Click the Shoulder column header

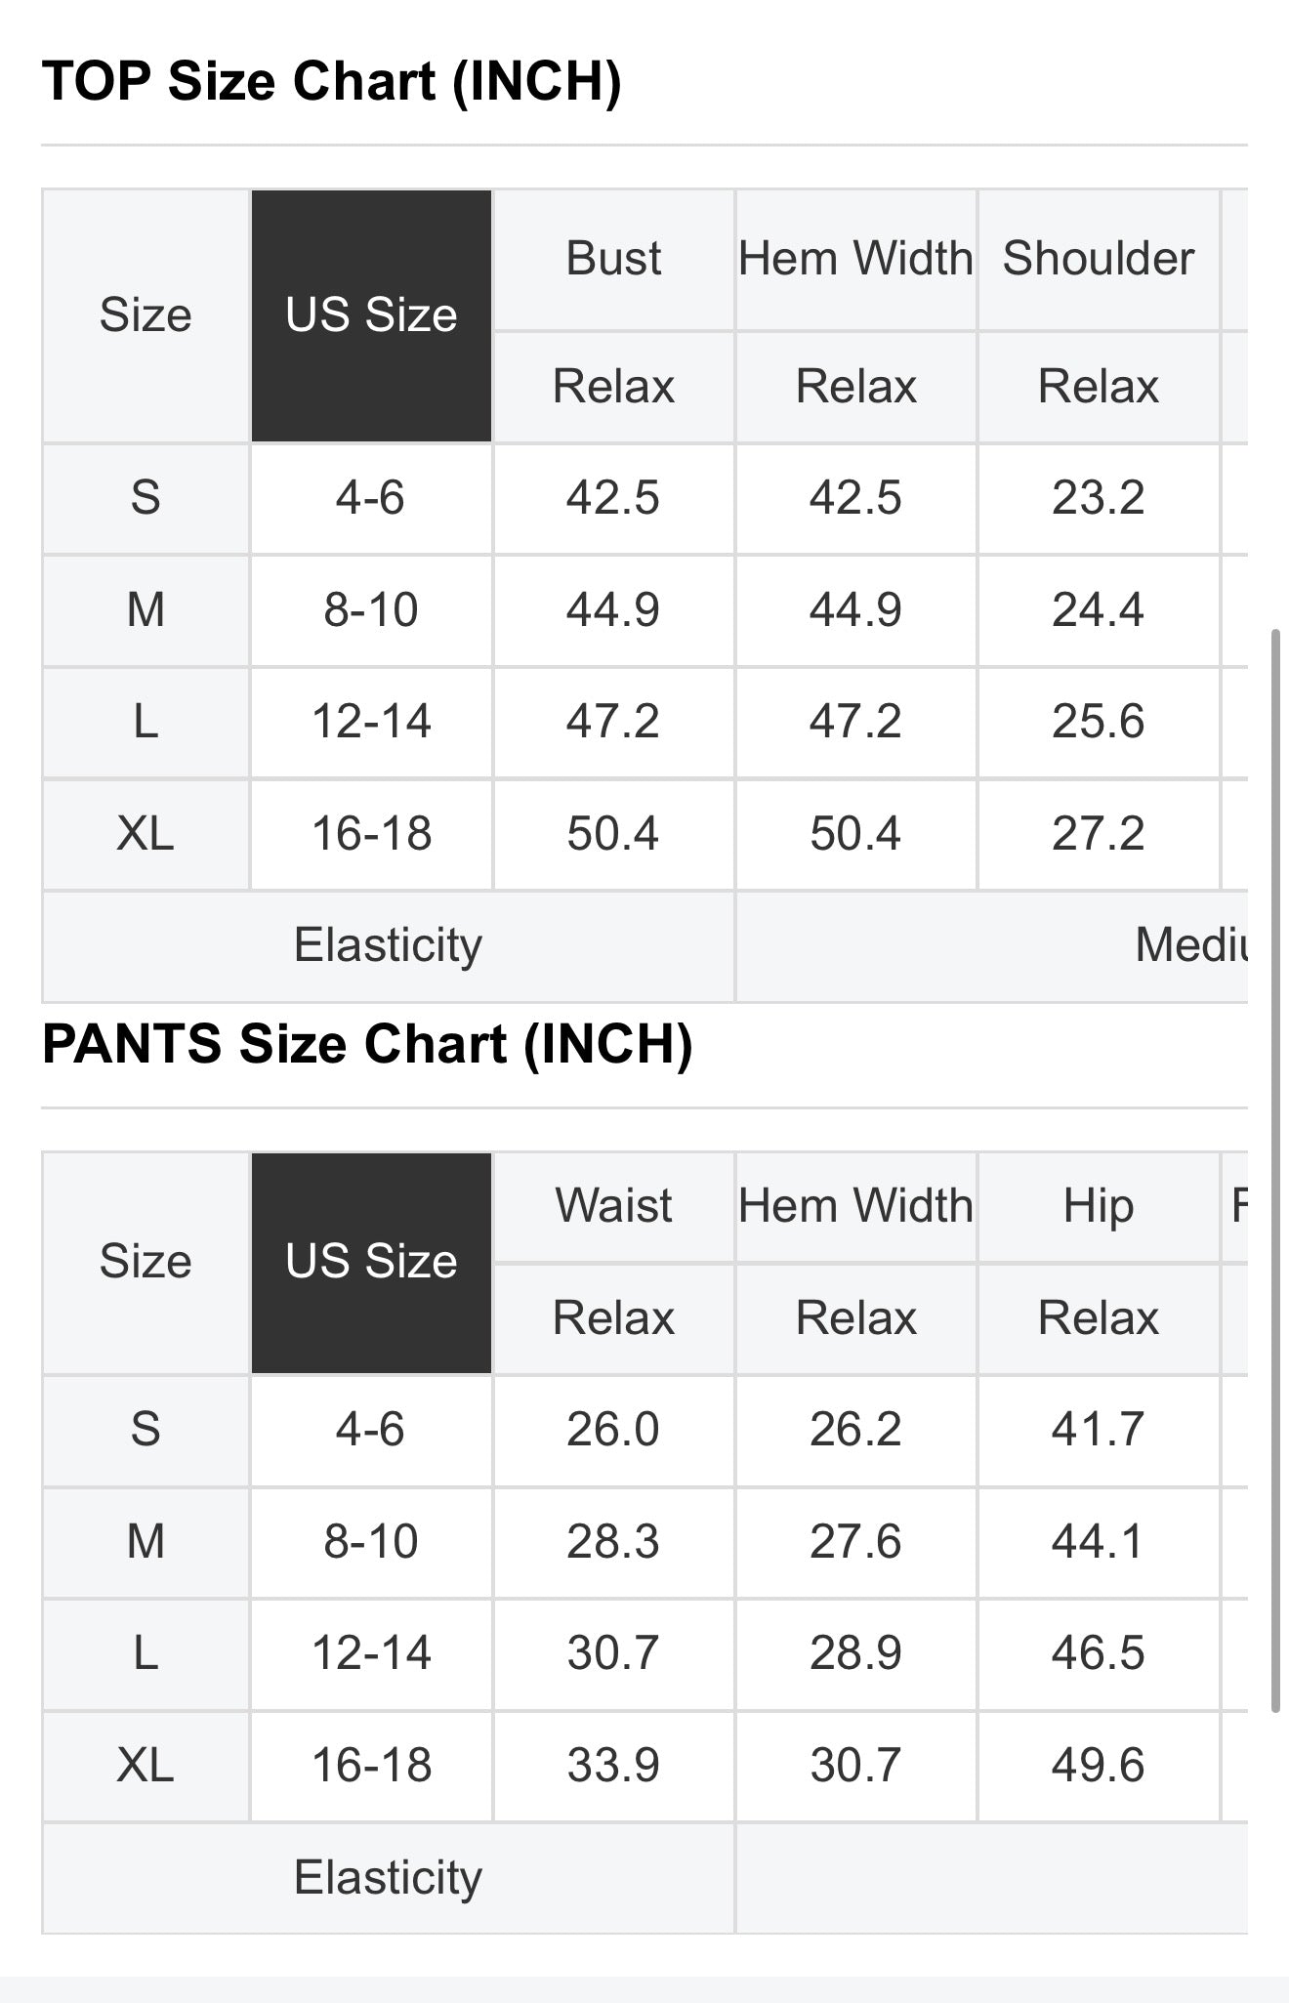pos(1099,259)
